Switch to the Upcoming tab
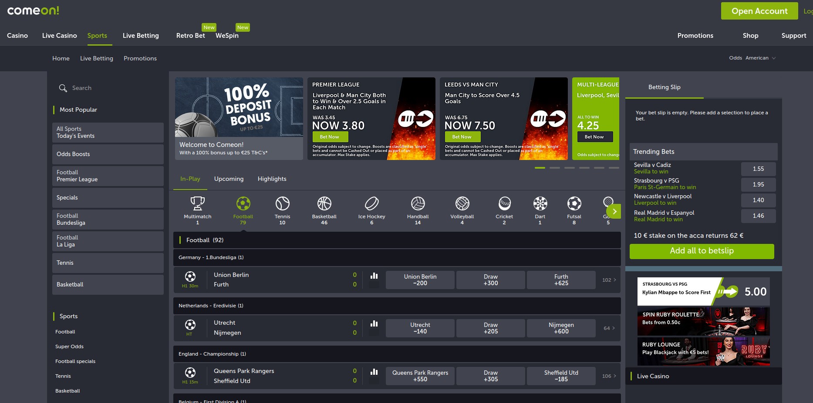The image size is (813, 403). click(229, 179)
